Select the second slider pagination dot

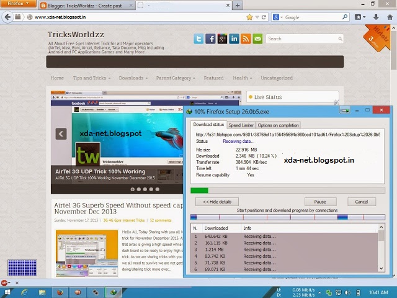click(x=139, y=189)
